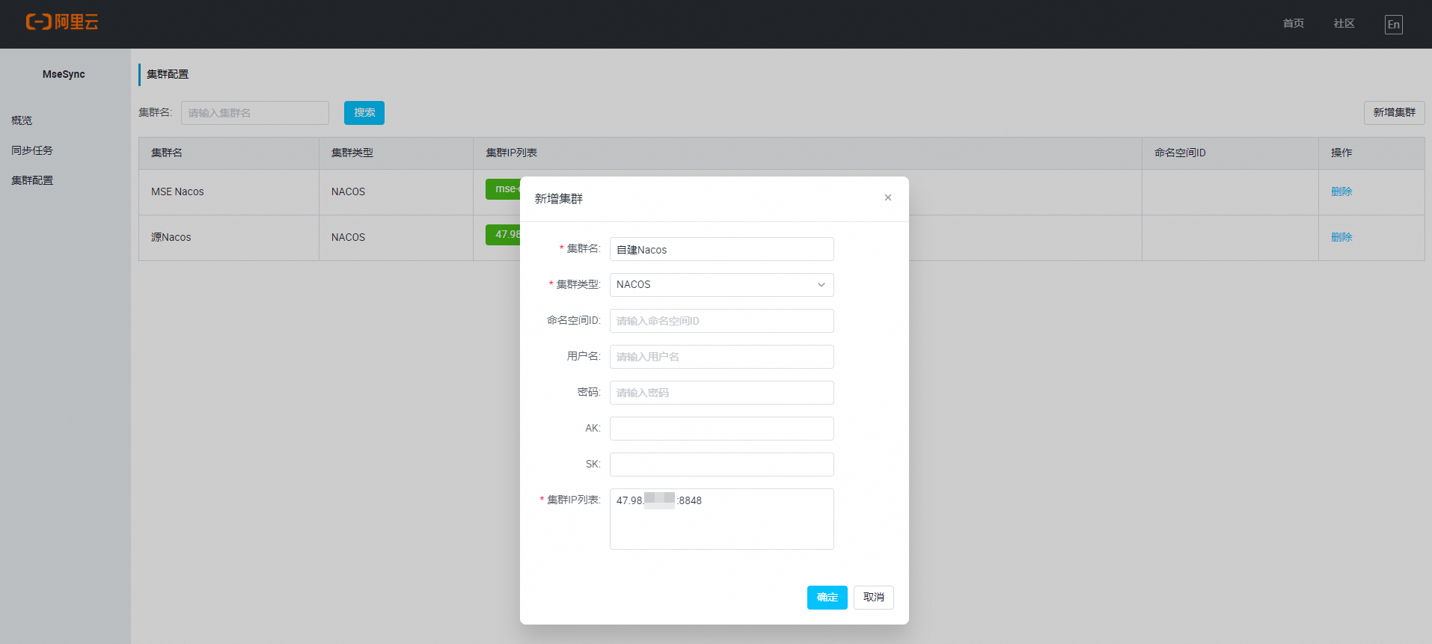Viewport: 1432px width, 644px height.
Task: Focus the AK input field
Action: 721,429
